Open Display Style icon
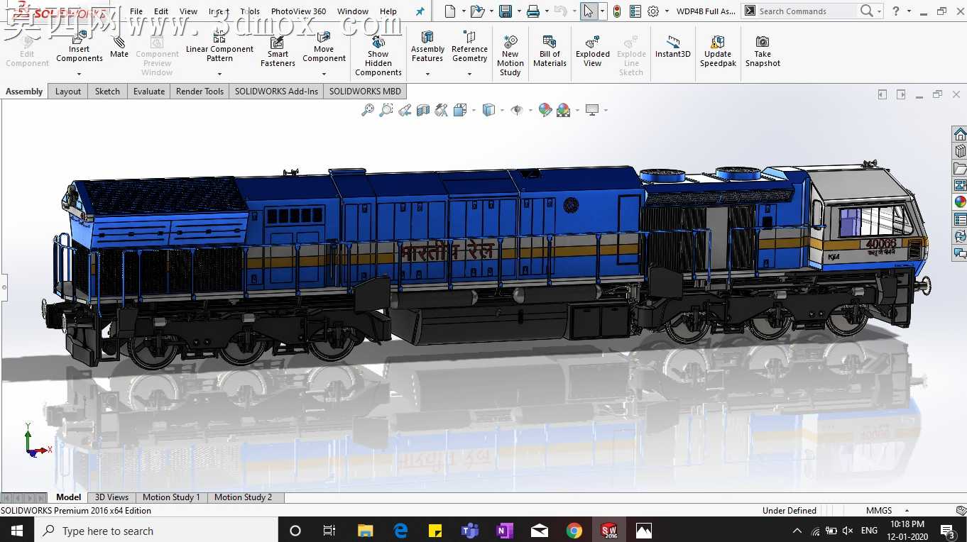Image resolution: width=967 pixels, height=542 pixels. click(x=488, y=110)
